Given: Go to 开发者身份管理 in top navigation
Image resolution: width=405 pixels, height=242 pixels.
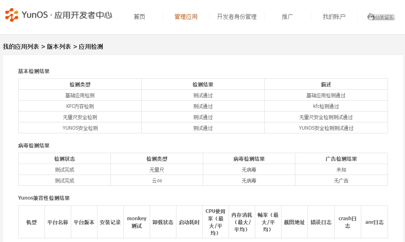Looking at the screenshot, I should click(x=237, y=17).
